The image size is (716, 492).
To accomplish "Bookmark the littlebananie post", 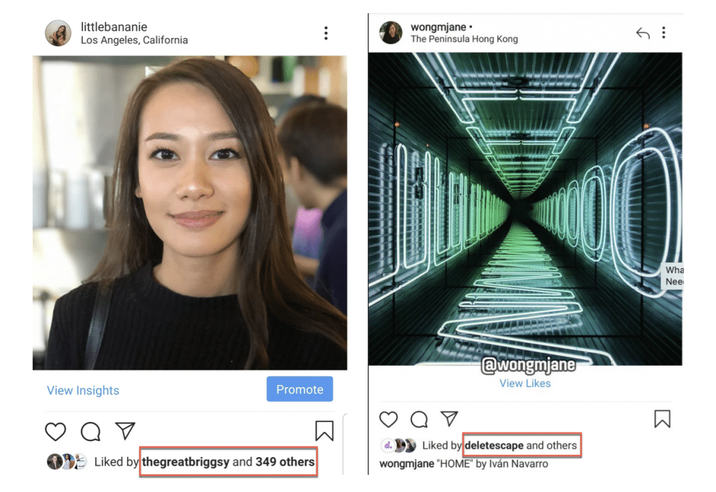I will [324, 430].
